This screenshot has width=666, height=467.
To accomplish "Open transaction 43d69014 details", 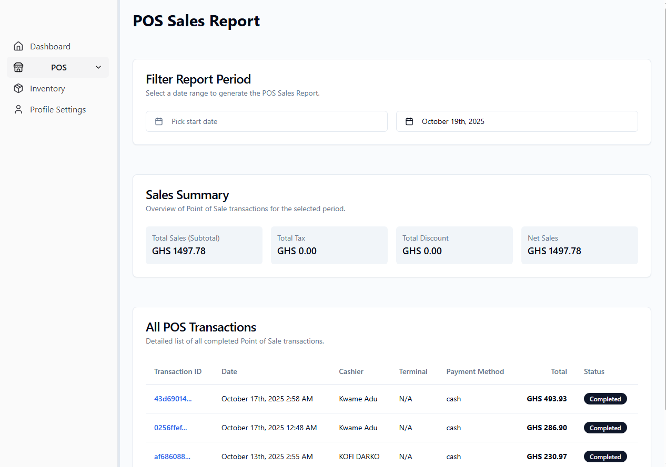I will 173,399.
